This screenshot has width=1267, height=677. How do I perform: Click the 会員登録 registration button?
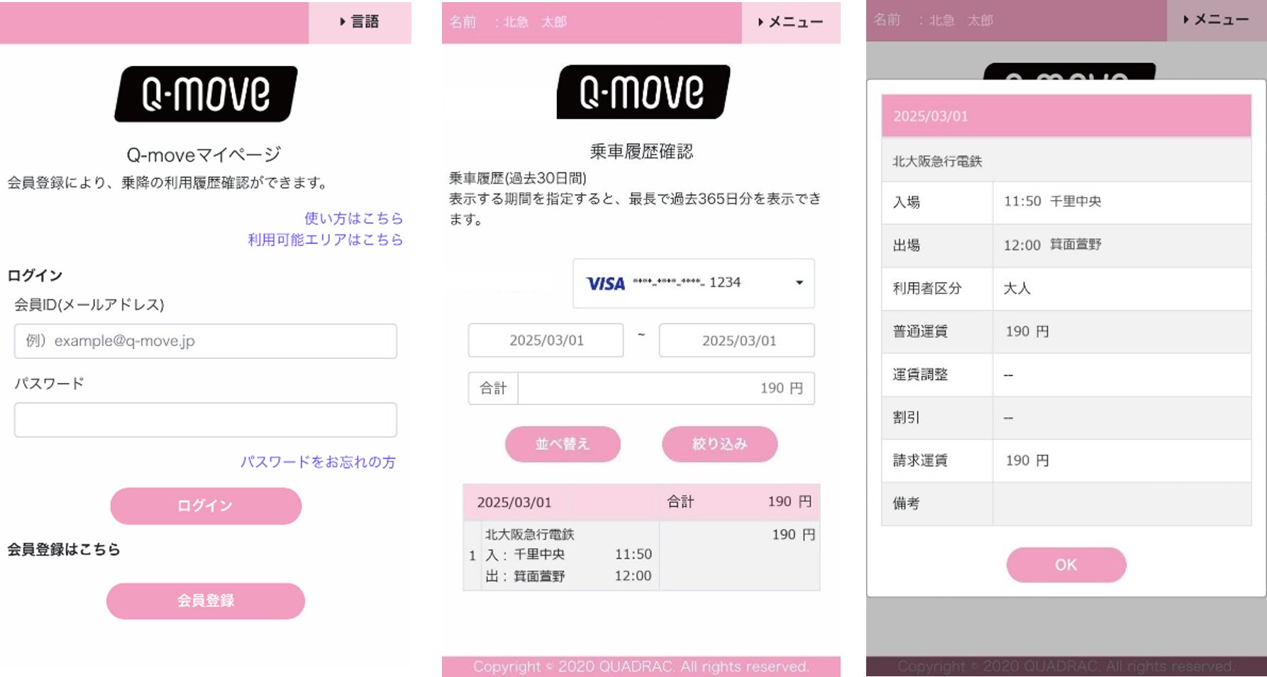pos(206,600)
